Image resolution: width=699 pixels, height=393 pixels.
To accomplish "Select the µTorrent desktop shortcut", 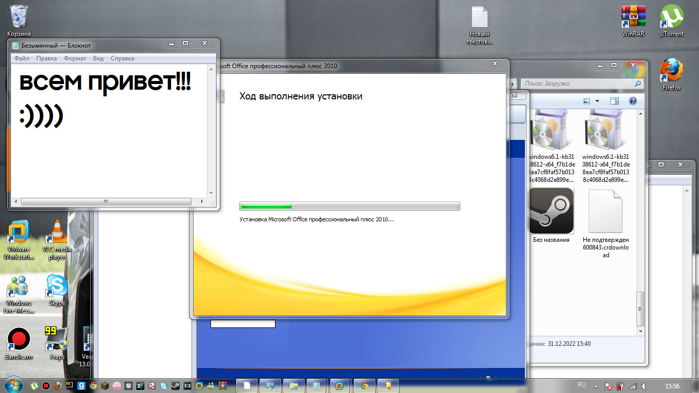I will coord(671,21).
